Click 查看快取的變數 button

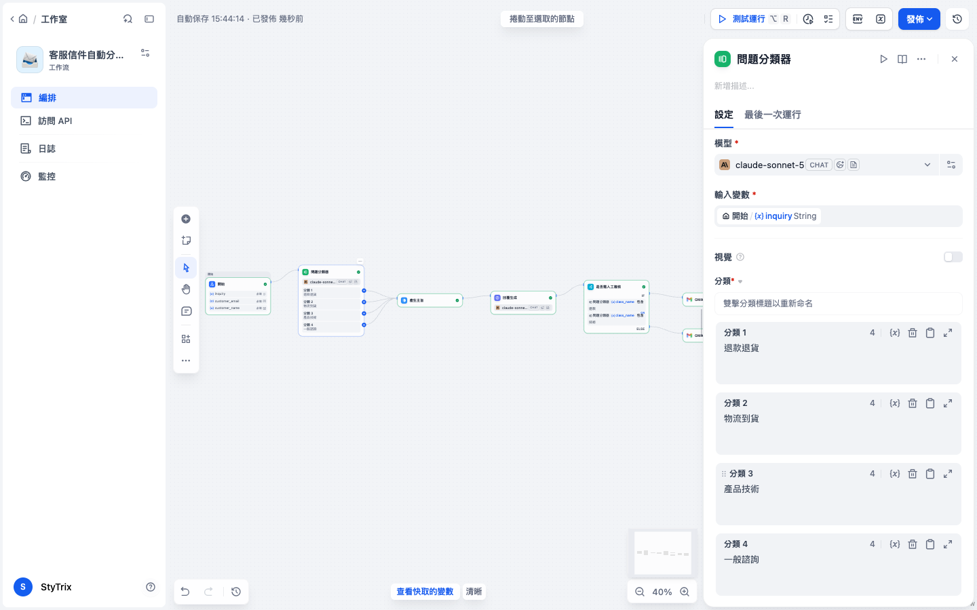(x=425, y=592)
